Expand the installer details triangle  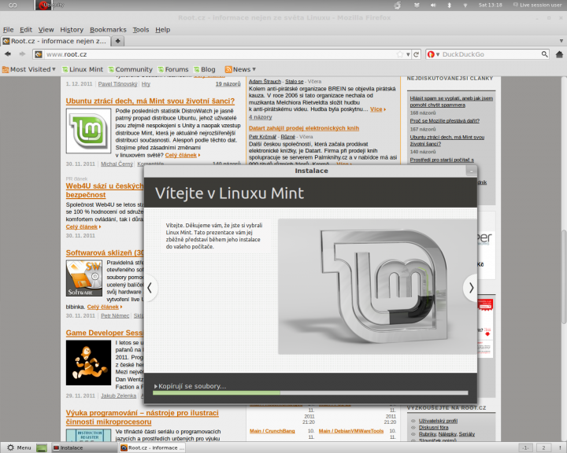[156, 386]
